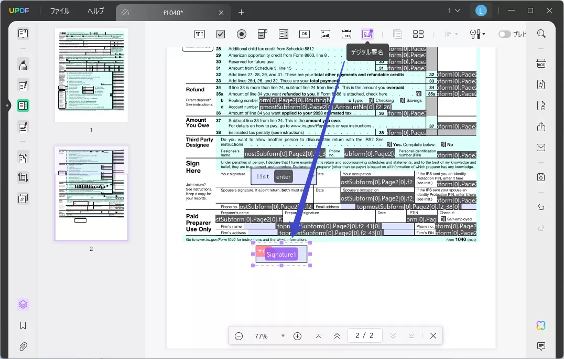Add a new tab
The height and width of the screenshot is (359, 564).
pos(241,13)
